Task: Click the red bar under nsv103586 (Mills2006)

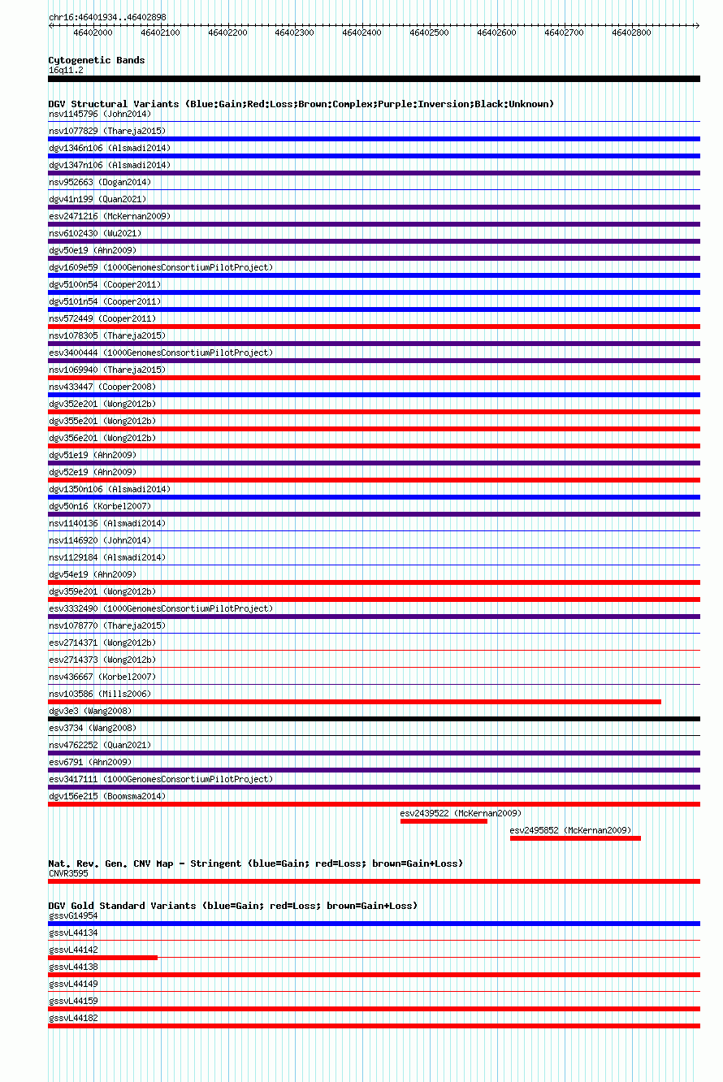Action: [x=354, y=702]
